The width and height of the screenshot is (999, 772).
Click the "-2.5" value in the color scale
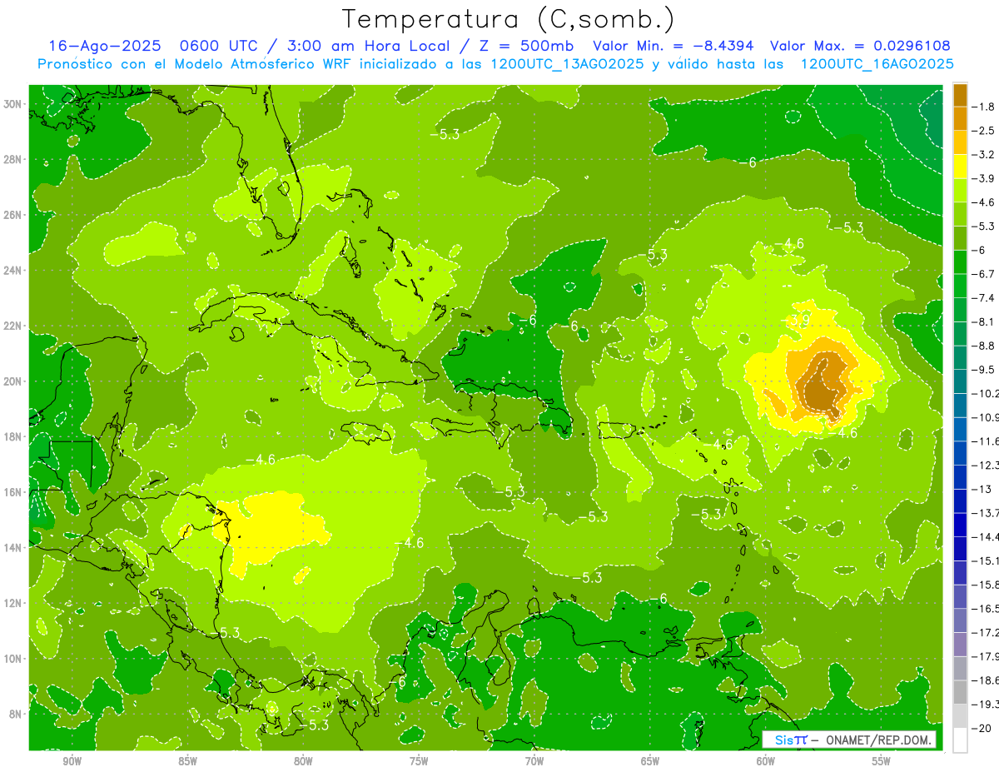(984, 131)
